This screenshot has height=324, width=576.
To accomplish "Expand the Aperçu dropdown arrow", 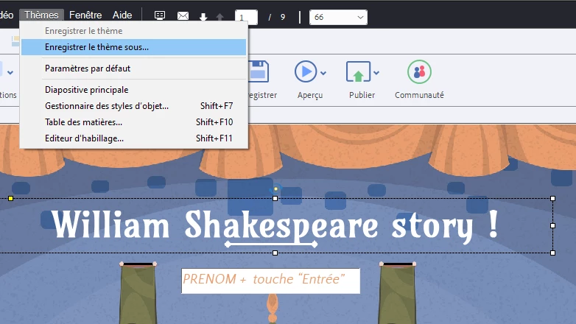I will 323,73.
